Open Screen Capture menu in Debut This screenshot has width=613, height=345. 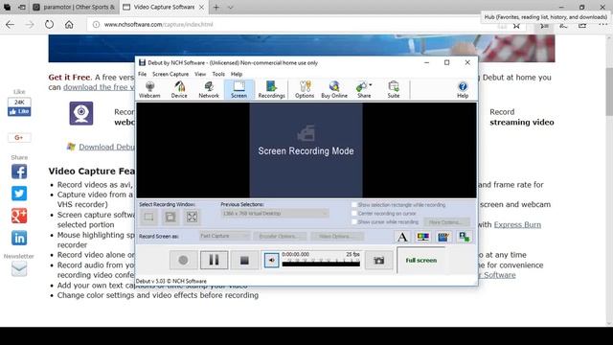click(170, 74)
